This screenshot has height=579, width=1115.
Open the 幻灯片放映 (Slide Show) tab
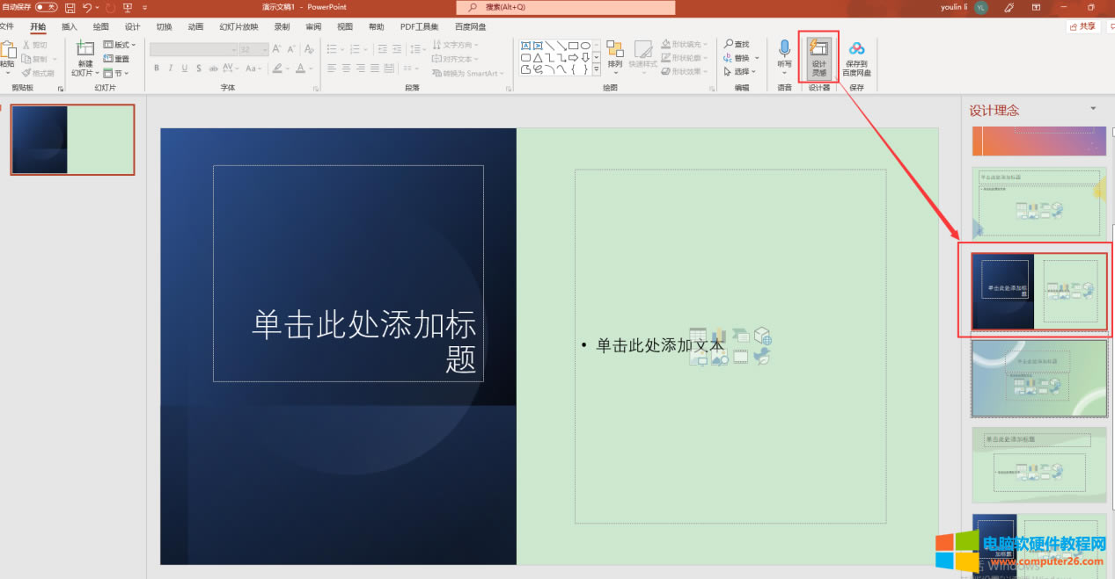click(x=238, y=25)
